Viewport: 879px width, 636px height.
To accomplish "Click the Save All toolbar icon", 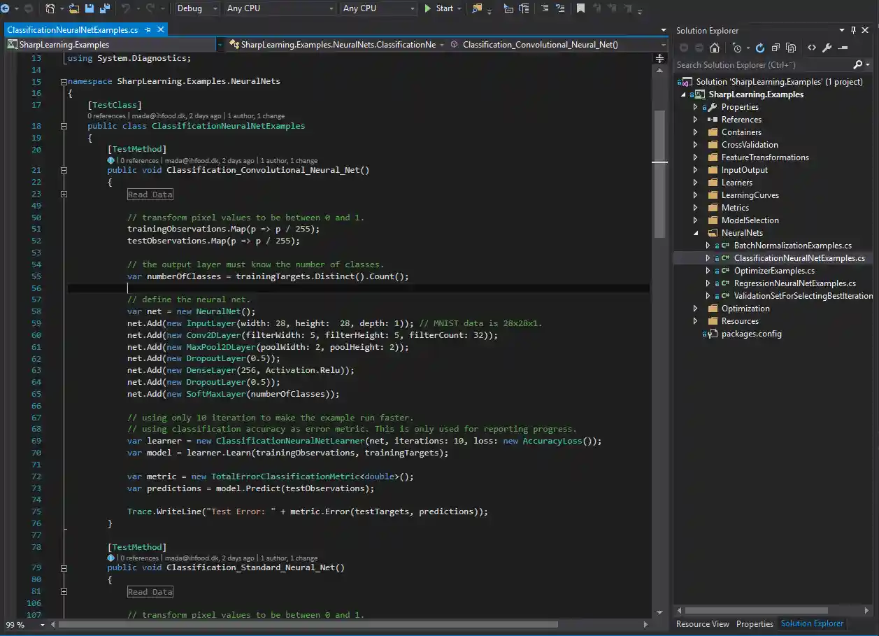I will 104,8.
